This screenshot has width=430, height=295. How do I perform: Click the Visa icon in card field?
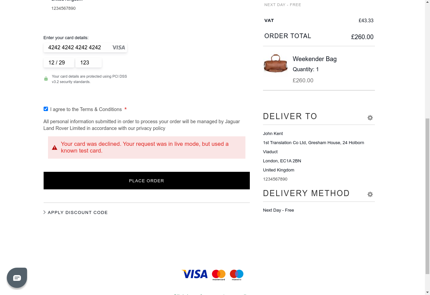pyautogui.click(x=119, y=48)
